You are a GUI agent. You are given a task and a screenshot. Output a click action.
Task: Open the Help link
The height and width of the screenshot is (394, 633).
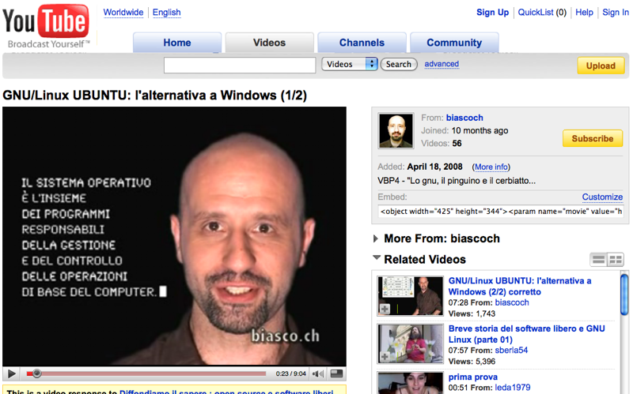click(x=584, y=13)
